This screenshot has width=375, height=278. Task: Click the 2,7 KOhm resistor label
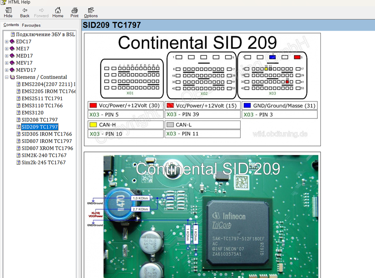(x=140, y=209)
